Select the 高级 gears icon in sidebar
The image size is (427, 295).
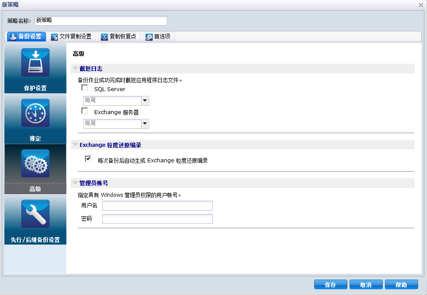pos(35,163)
